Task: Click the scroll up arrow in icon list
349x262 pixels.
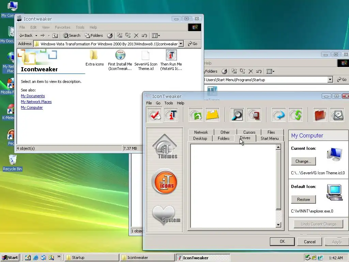Action: pos(278,147)
